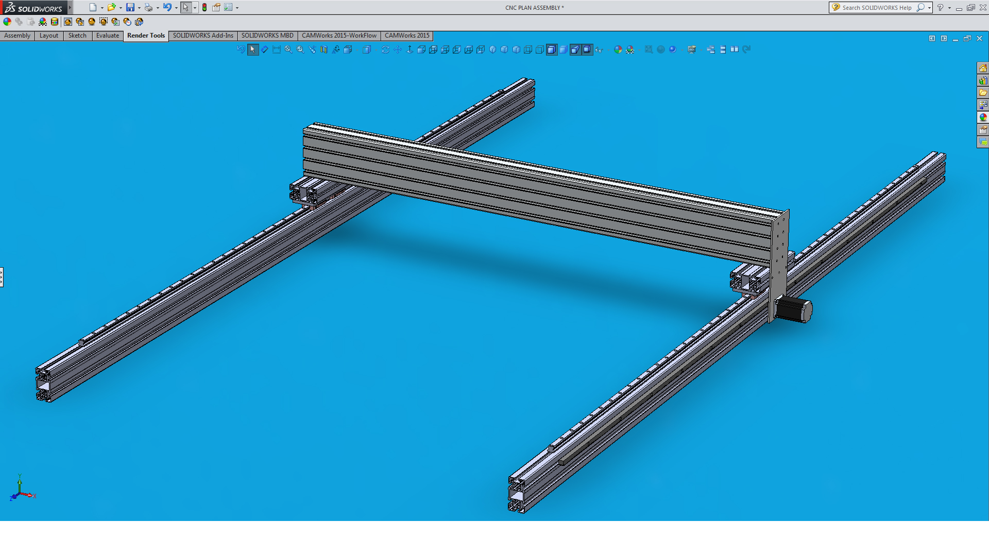Expand the Open file dropdown arrow
This screenshot has width=989, height=556.
point(121,8)
